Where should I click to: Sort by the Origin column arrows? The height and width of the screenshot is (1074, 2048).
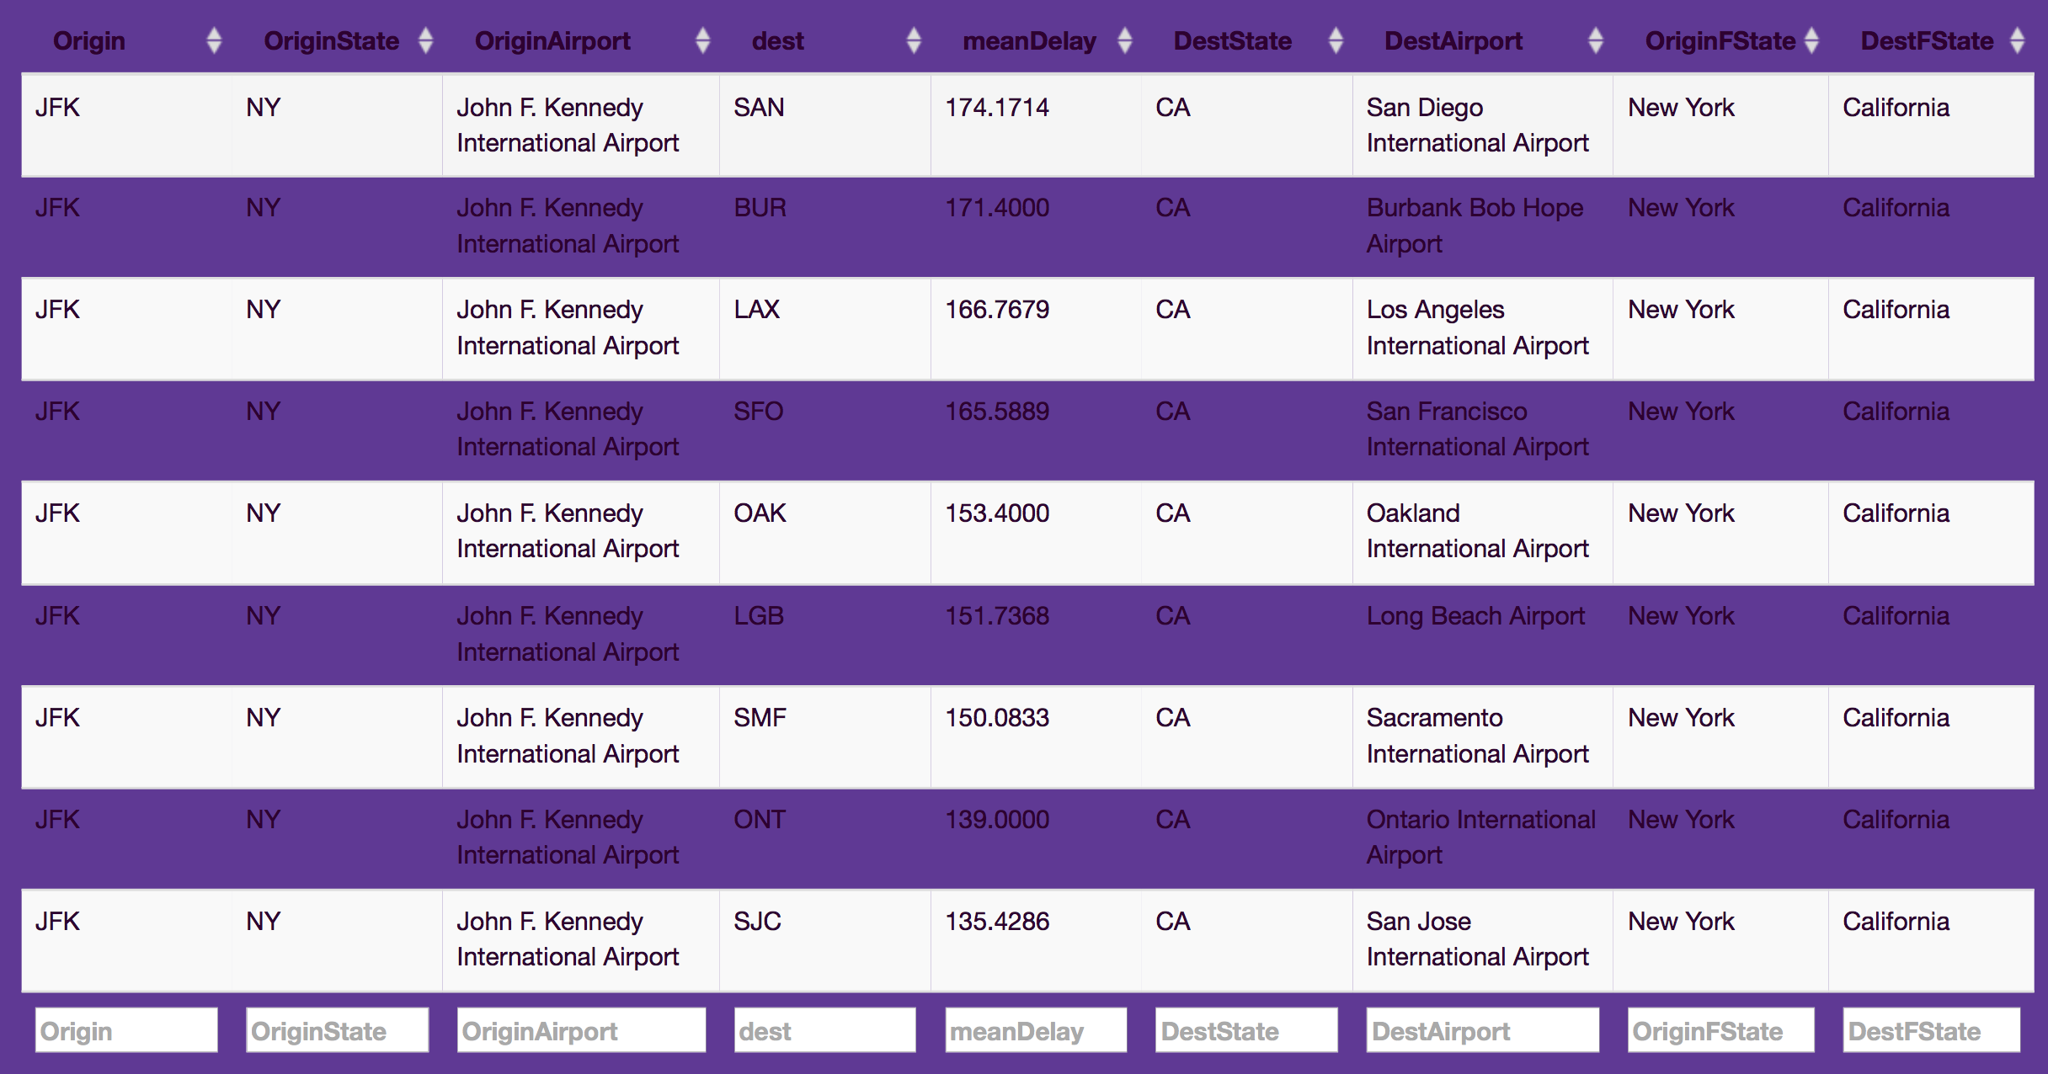pos(214,40)
